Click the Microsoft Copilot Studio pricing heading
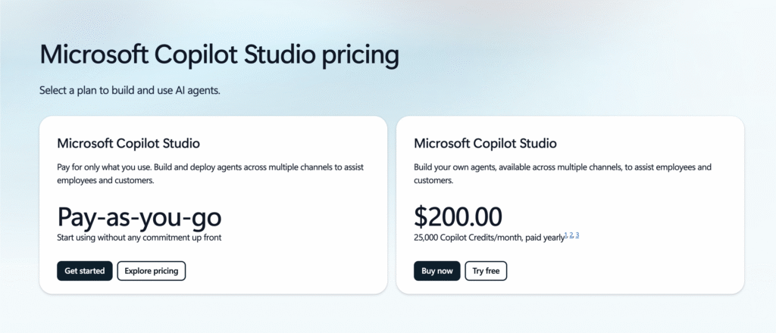Viewport: 776px width, 333px height. pos(219,56)
